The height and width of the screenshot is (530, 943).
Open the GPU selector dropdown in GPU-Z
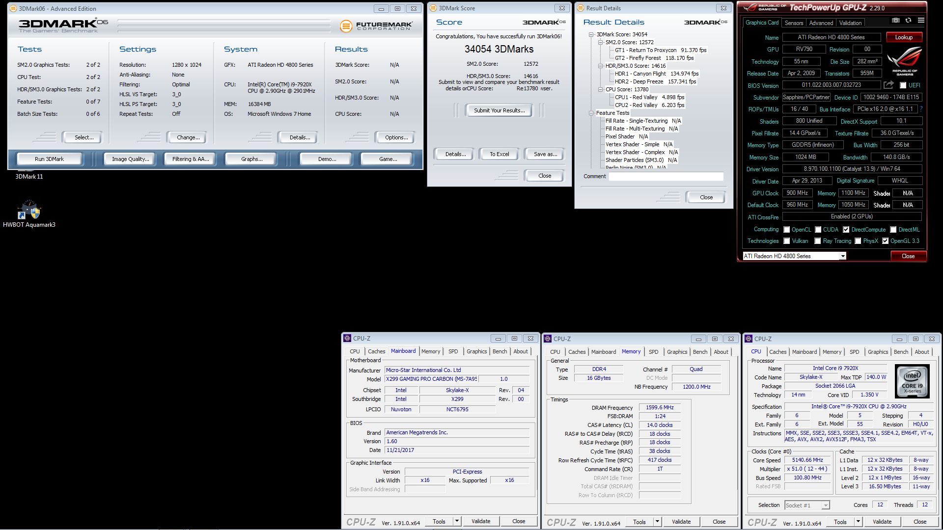click(x=843, y=256)
